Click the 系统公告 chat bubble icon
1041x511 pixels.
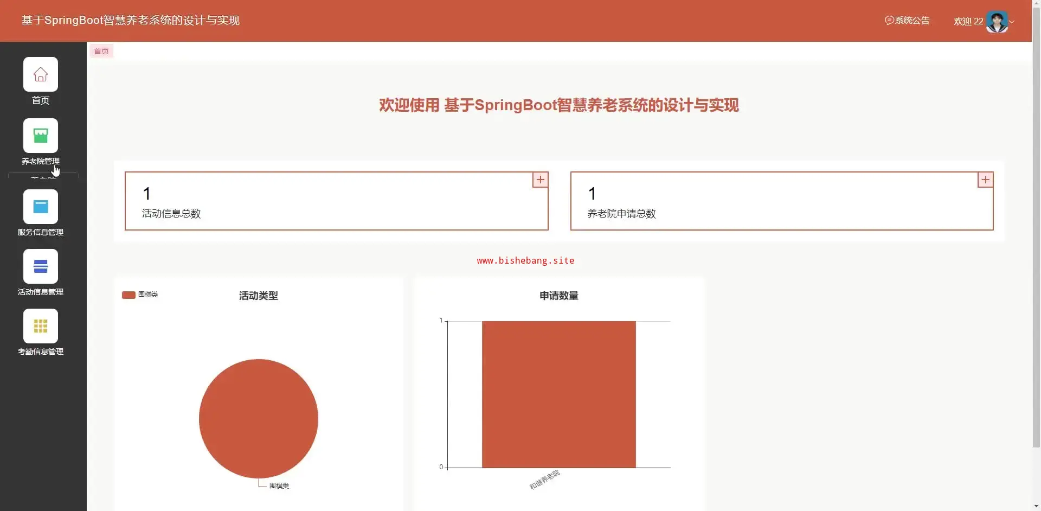coord(889,21)
